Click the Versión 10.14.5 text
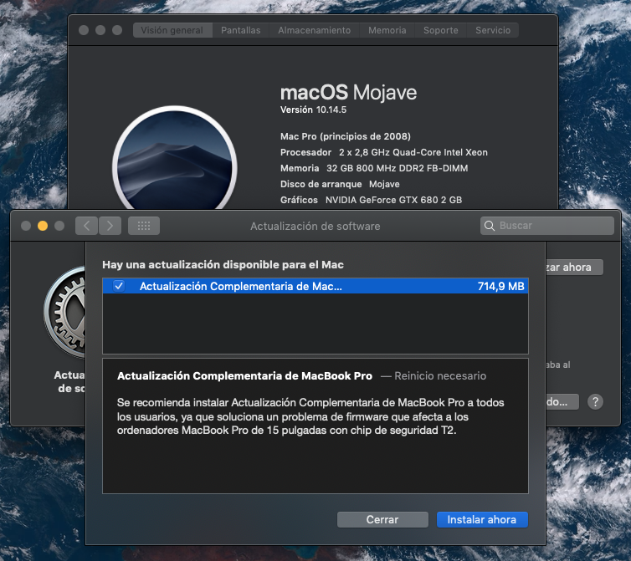631x561 pixels. (x=313, y=110)
